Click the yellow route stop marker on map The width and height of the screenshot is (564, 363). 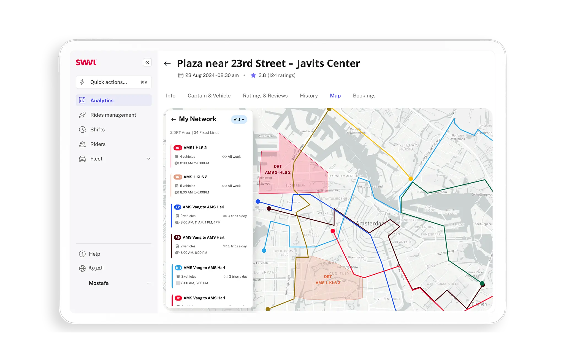click(410, 179)
